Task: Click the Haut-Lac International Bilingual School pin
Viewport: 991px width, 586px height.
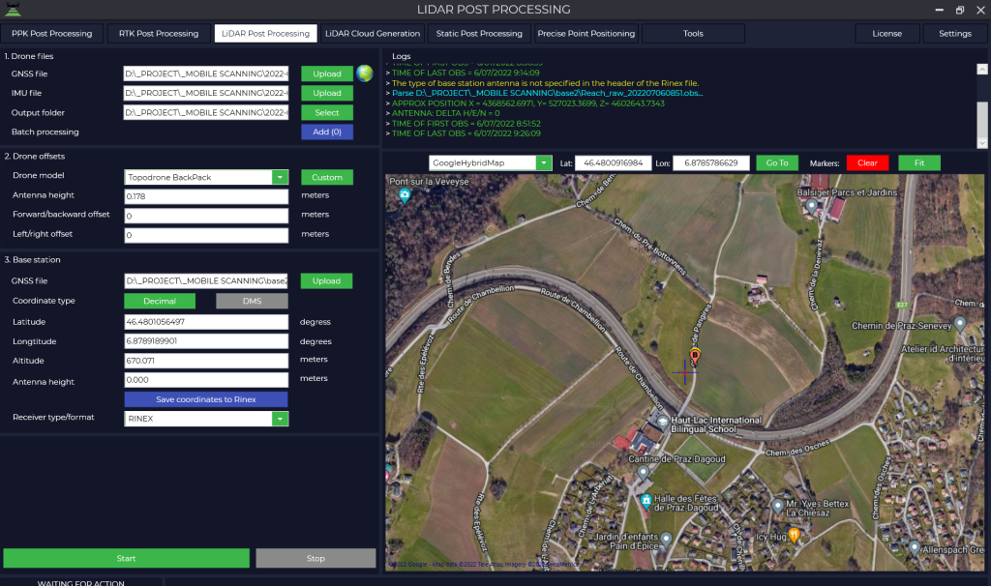Action: pos(662,422)
